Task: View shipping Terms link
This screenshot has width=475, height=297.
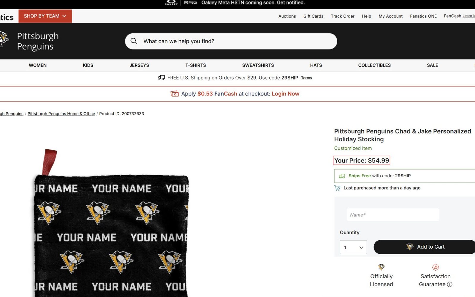Action: [306, 78]
